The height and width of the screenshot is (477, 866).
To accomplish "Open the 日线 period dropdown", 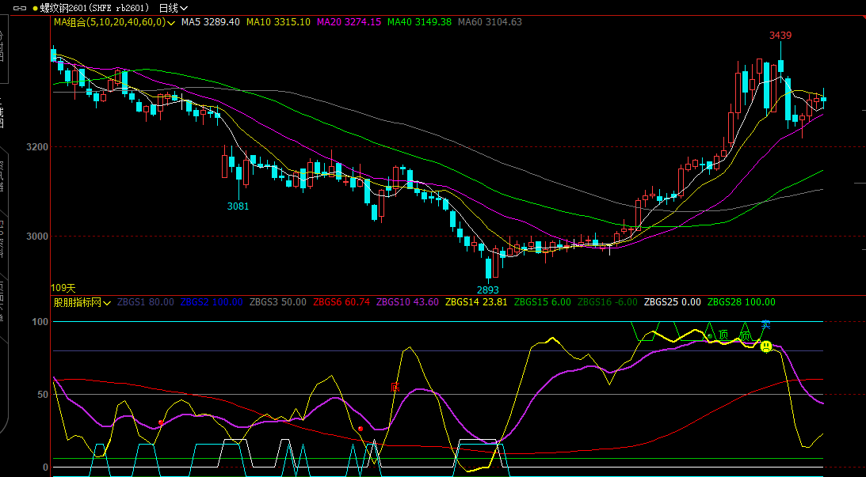I will (x=173, y=8).
